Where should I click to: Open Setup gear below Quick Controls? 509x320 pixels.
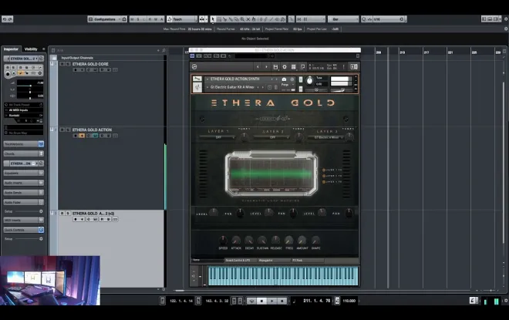pos(41,239)
